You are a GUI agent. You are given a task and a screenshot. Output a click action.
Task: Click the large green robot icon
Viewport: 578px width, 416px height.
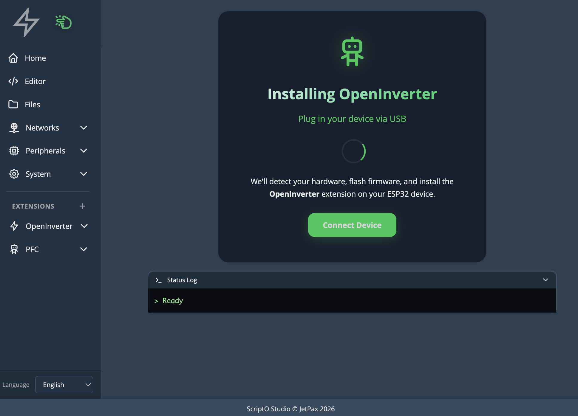[x=352, y=52]
